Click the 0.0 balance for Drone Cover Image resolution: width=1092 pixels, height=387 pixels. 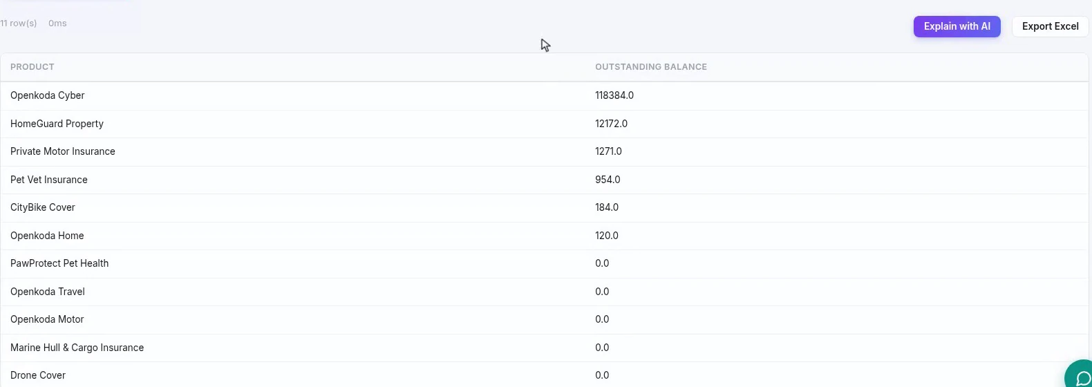pyautogui.click(x=603, y=375)
